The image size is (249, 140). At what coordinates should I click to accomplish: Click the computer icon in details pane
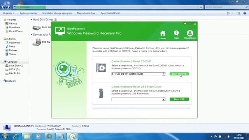click(x=7, y=128)
